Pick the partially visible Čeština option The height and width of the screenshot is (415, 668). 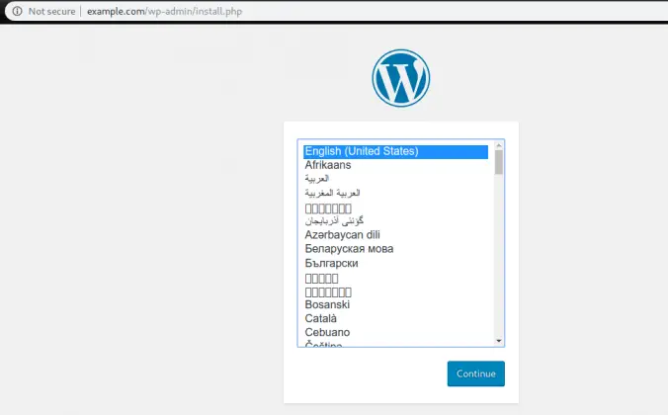pos(324,344)
